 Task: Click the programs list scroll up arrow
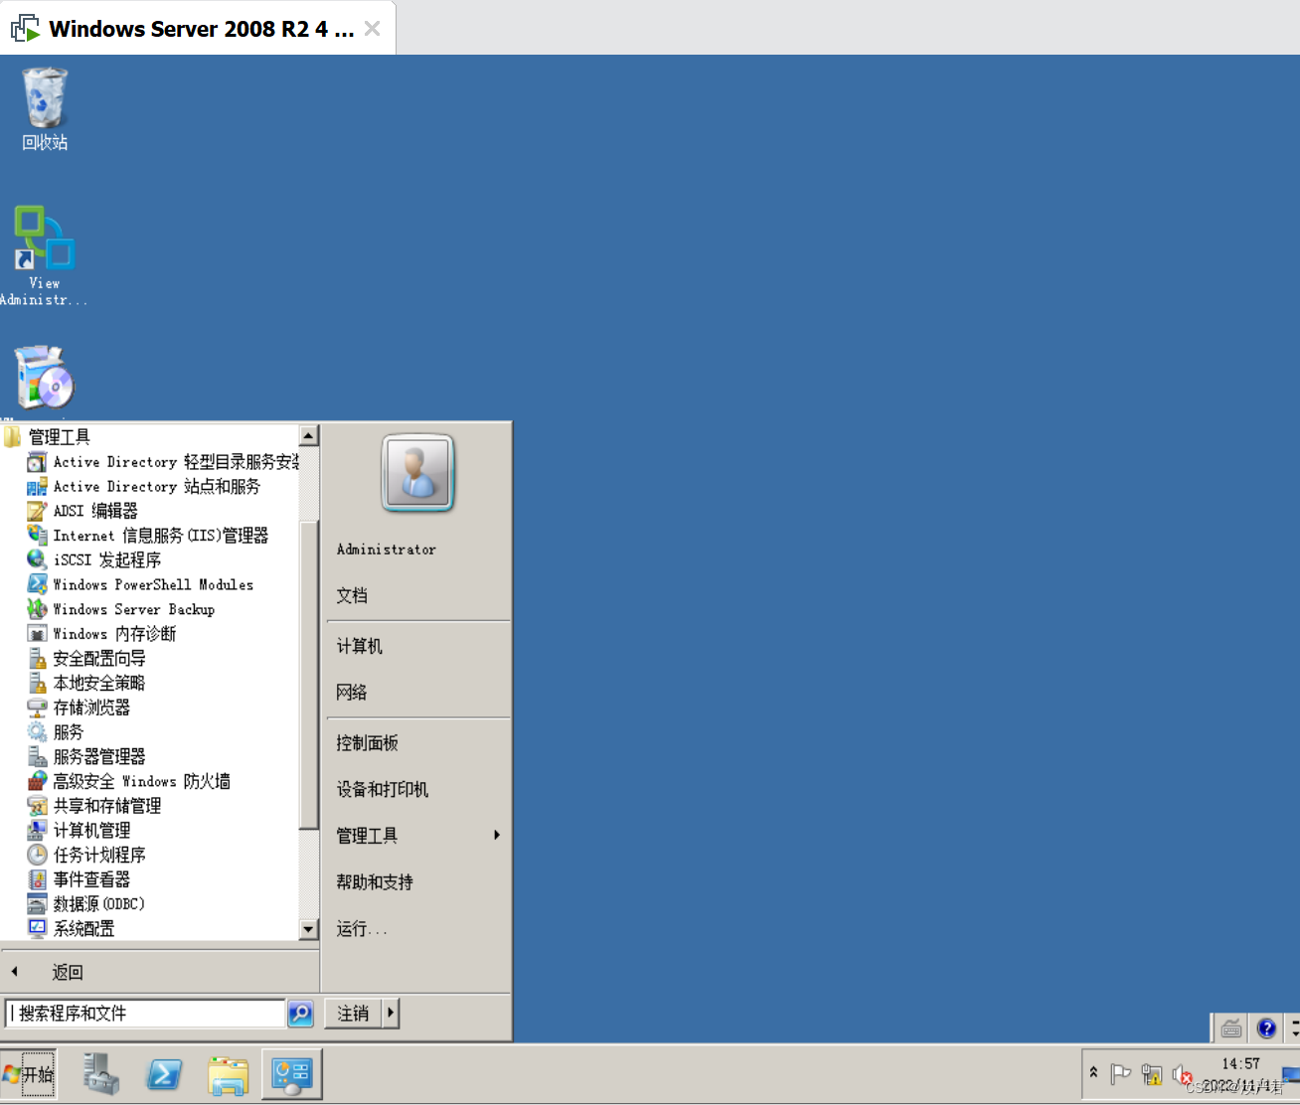coord(309,435)
